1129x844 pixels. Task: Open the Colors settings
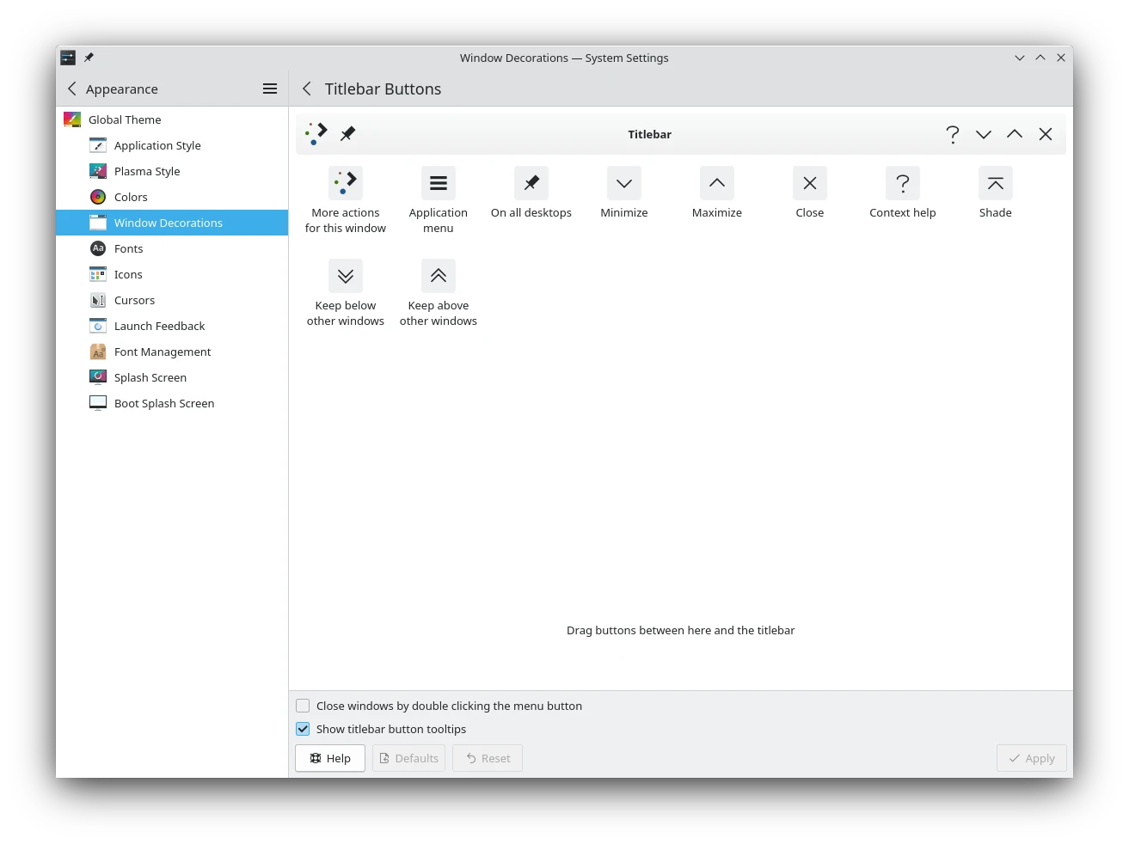point(131,197)
